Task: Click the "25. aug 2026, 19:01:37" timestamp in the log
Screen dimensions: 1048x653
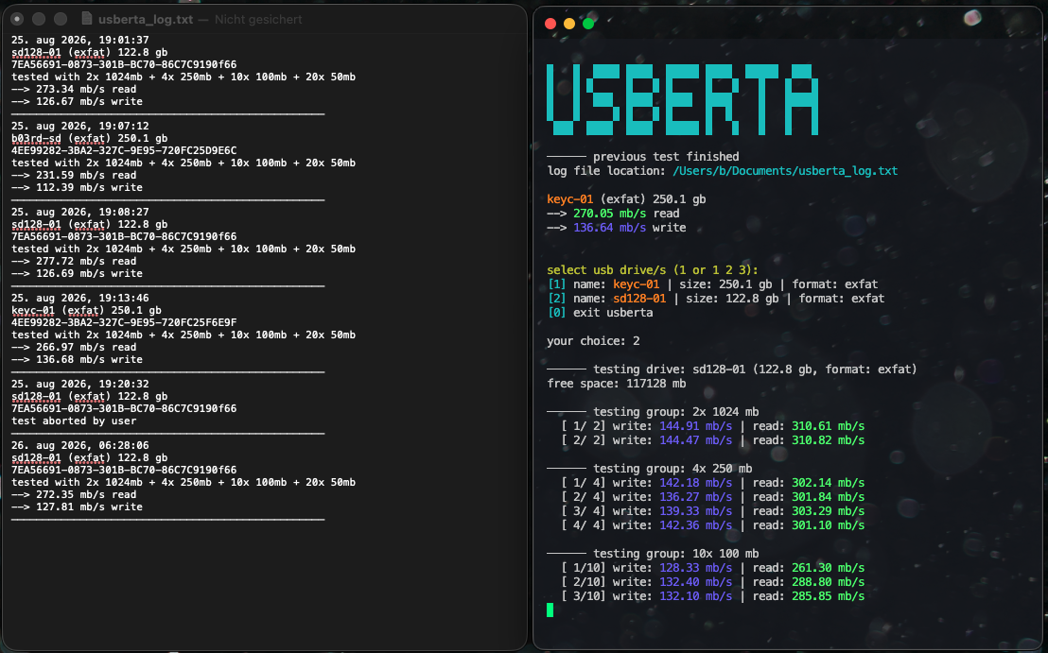Action: 79,40
